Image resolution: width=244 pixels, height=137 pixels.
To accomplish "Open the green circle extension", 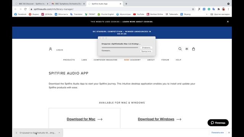I will point(209,9).
